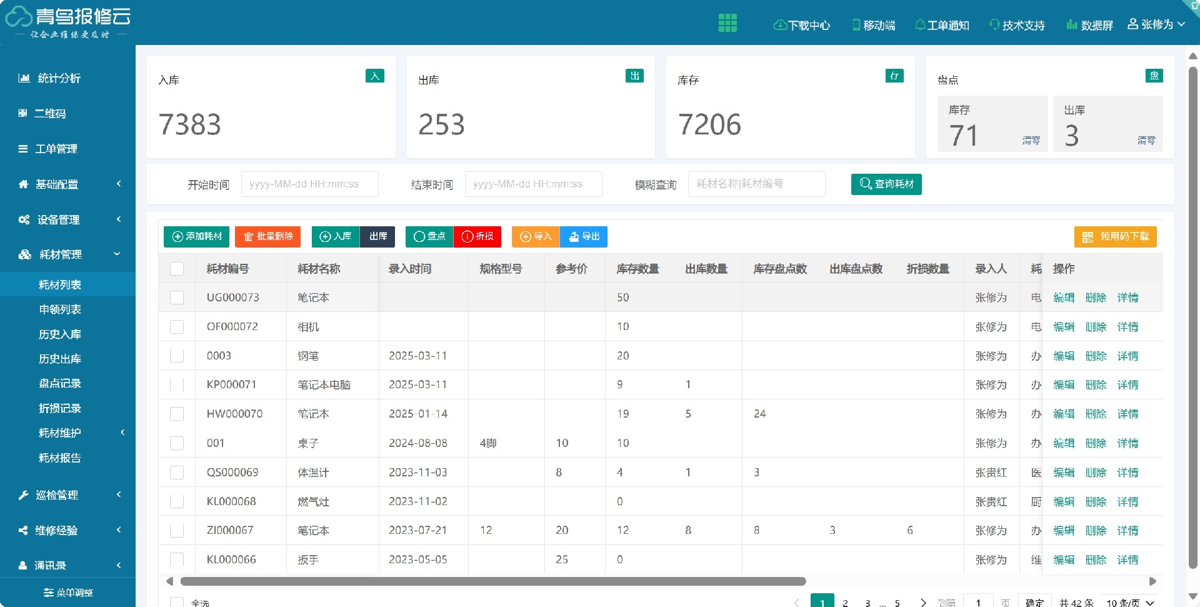Switch to 历史入库 inbound history
The width and height of the screenshot is (1200, 607).
[61, 334]
